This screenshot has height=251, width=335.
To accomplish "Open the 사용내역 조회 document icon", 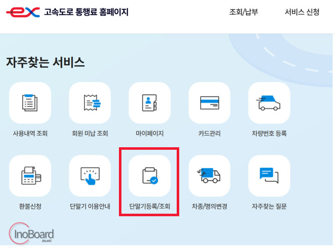I will point(30,103).
